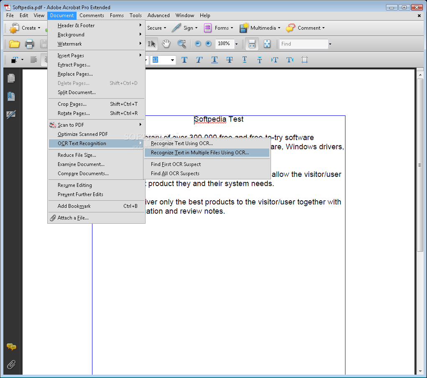427x378 pixels.
Task: Open the File menu
Action: pos(10,15)
